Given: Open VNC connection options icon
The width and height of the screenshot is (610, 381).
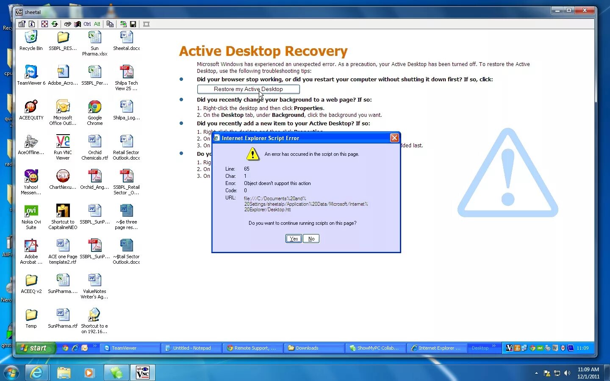Looking at the screenshot, I should tap(22, 24).
